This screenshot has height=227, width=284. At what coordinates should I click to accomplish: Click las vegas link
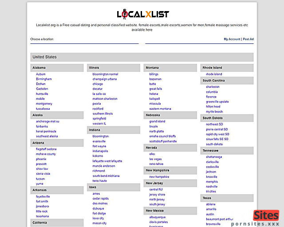[x=155, y=159]
